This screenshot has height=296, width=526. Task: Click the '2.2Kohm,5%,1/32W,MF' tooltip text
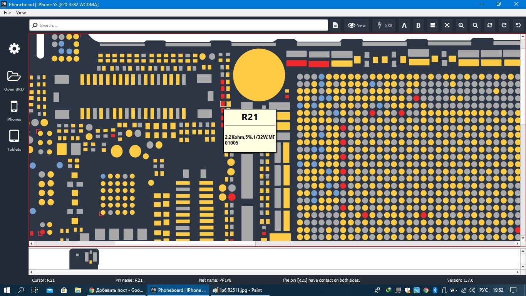[x=250, y=137]
